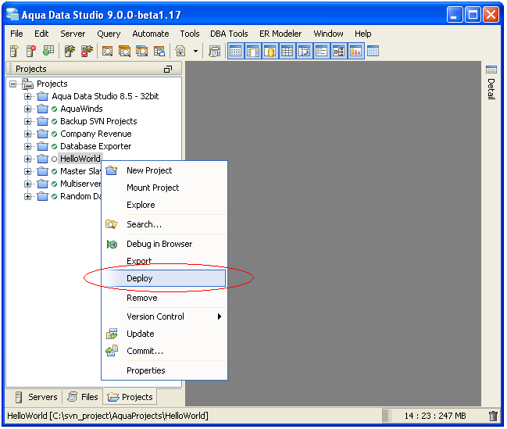Select the HelloWorld project in the tree
The height and width of the screenshot is (429, 507).
tap(80, 159)
